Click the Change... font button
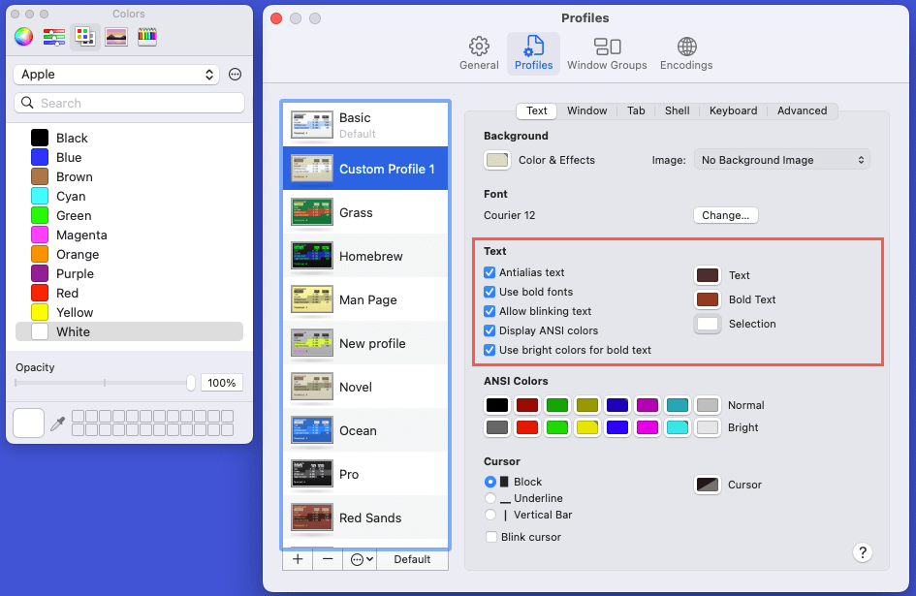The image size is (916, 596). (x=726, y=215)
